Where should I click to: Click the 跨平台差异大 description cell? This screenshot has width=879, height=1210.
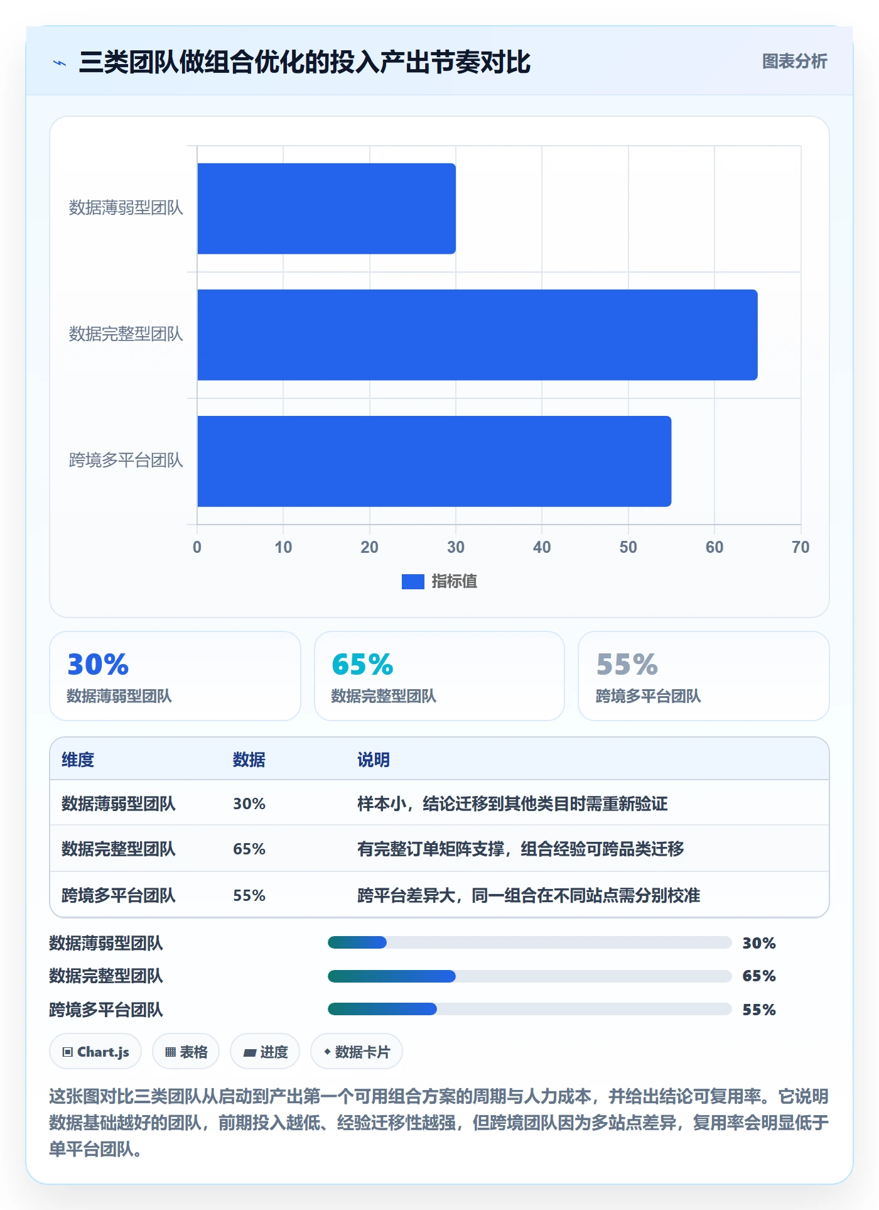click(x=529, y=895)
